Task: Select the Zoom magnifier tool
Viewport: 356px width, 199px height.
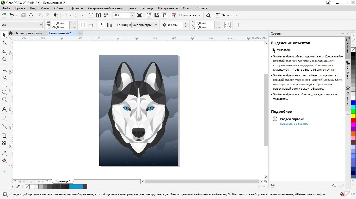Action: pyautogui.click(x=4, y=60)
